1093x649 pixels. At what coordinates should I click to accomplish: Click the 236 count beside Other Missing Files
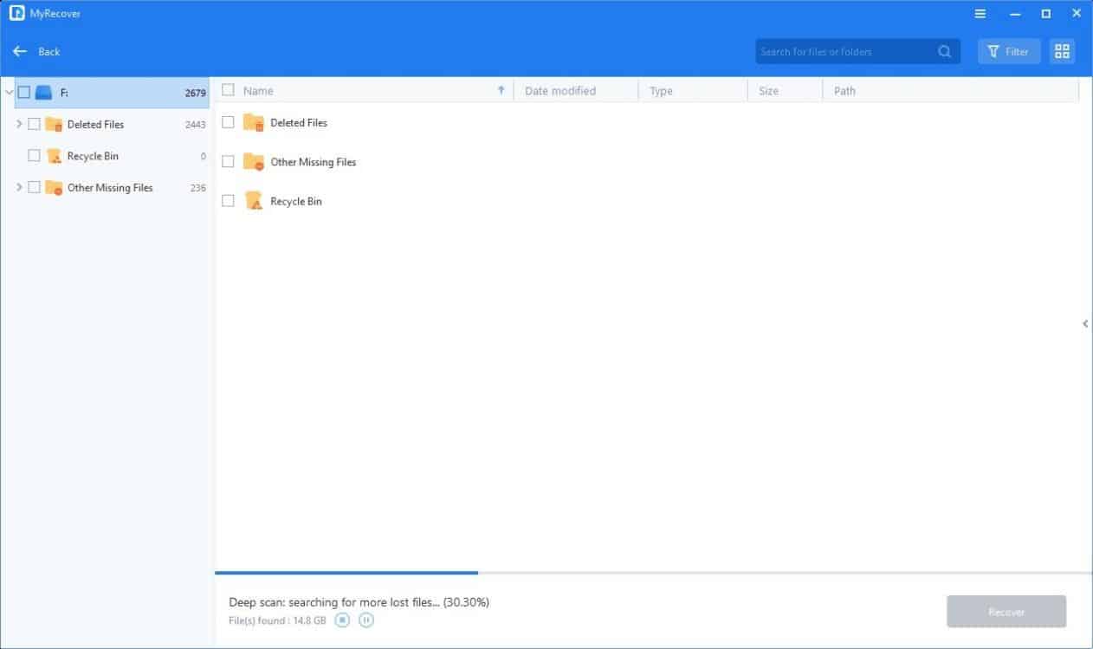coord(198,188)
